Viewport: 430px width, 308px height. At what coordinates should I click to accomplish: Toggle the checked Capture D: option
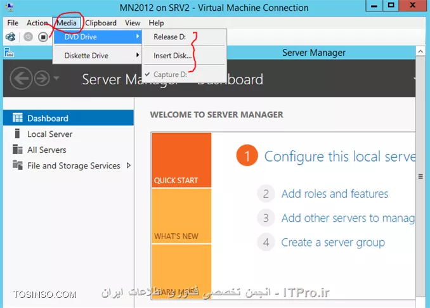point(184,75)
